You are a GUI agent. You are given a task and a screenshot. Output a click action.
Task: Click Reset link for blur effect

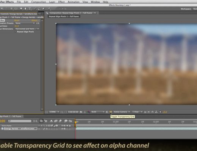[x=17, y=20]
